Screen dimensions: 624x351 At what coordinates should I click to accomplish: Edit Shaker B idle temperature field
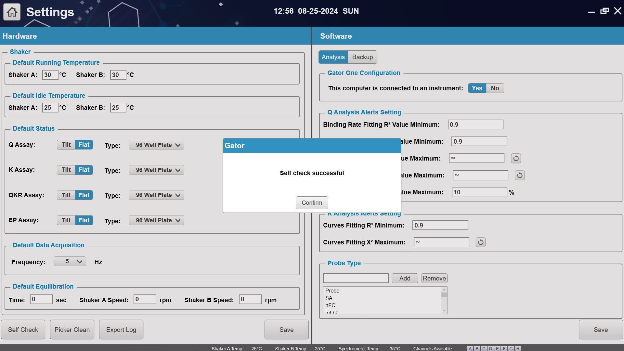click(x=118, y=108)
